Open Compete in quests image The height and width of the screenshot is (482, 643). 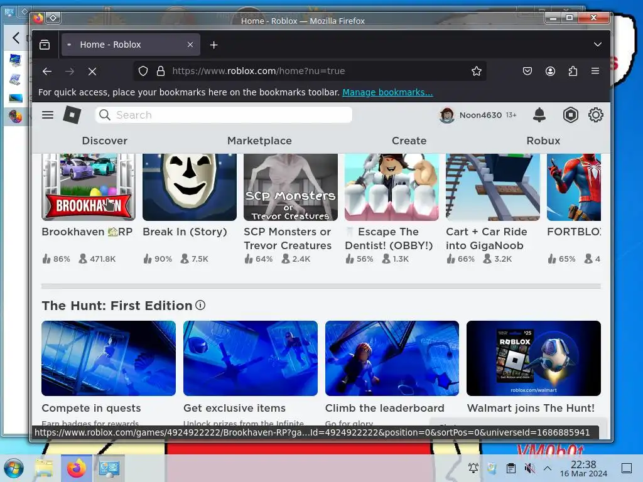click(109, 358)
